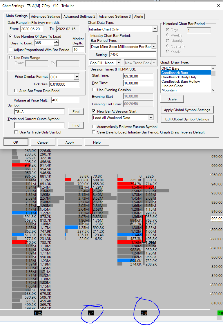This screenshot has height=325, width=223.
Task: Open the Advanced Settings 3 tab
Action: (x=115, y=16)
